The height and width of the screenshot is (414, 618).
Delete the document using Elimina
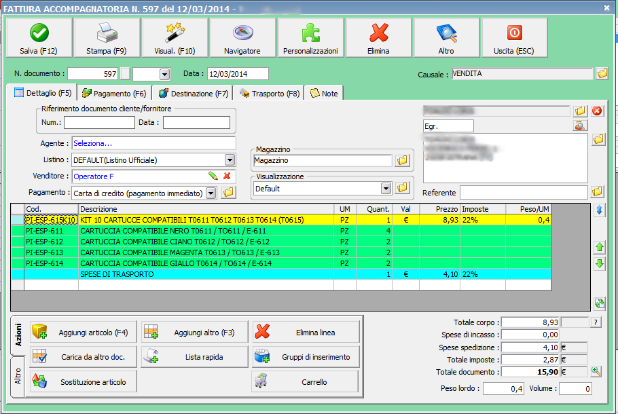[x=378, y=38]
